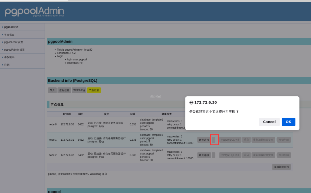Click 断开连接 for node 2

coord(204,155)
